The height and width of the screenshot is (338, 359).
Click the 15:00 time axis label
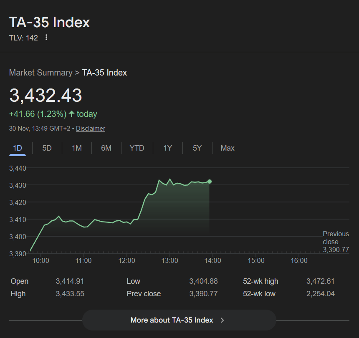coord(256,260)
